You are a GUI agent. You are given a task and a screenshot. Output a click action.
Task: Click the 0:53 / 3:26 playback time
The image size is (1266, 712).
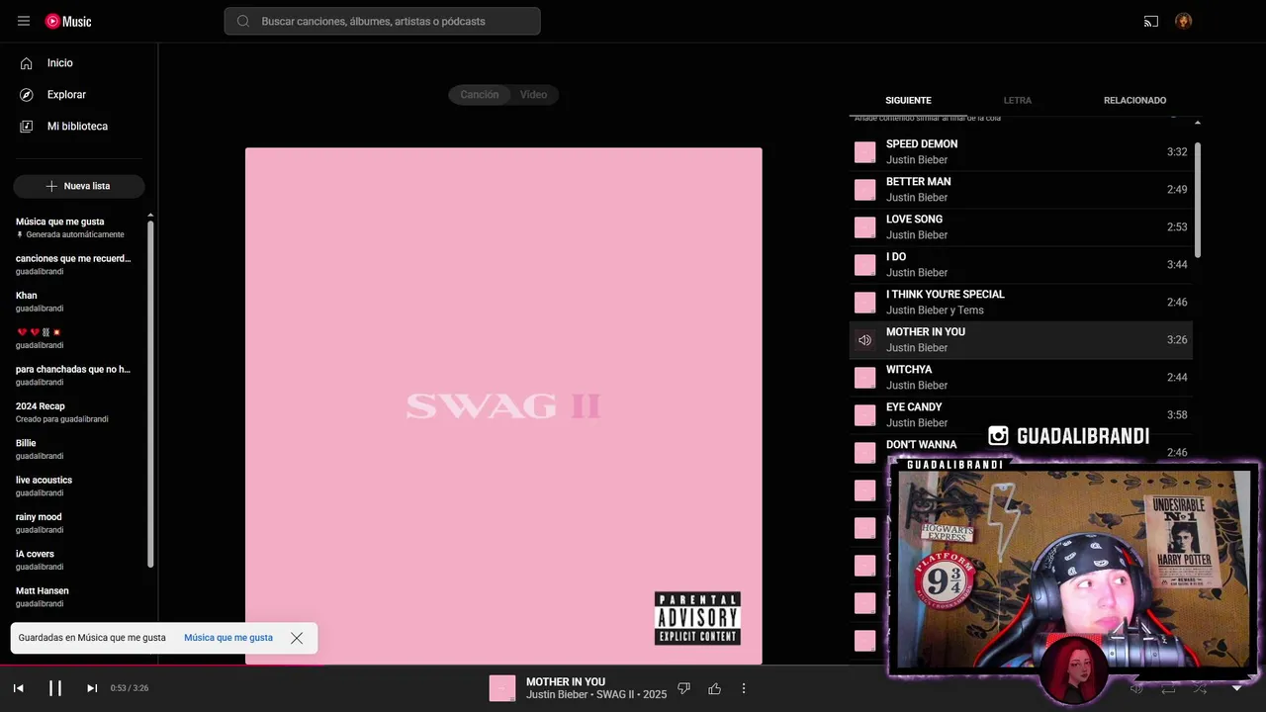pyautogui.click(x=130, y=688)
